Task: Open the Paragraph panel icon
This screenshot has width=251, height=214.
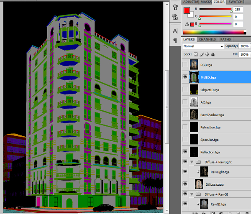Action: coord(175,40)
